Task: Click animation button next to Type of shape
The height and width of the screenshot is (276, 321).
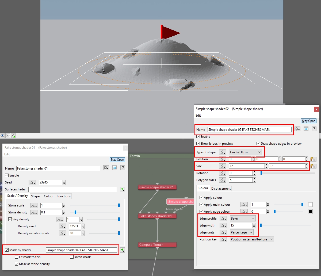Action: (223, 152)
